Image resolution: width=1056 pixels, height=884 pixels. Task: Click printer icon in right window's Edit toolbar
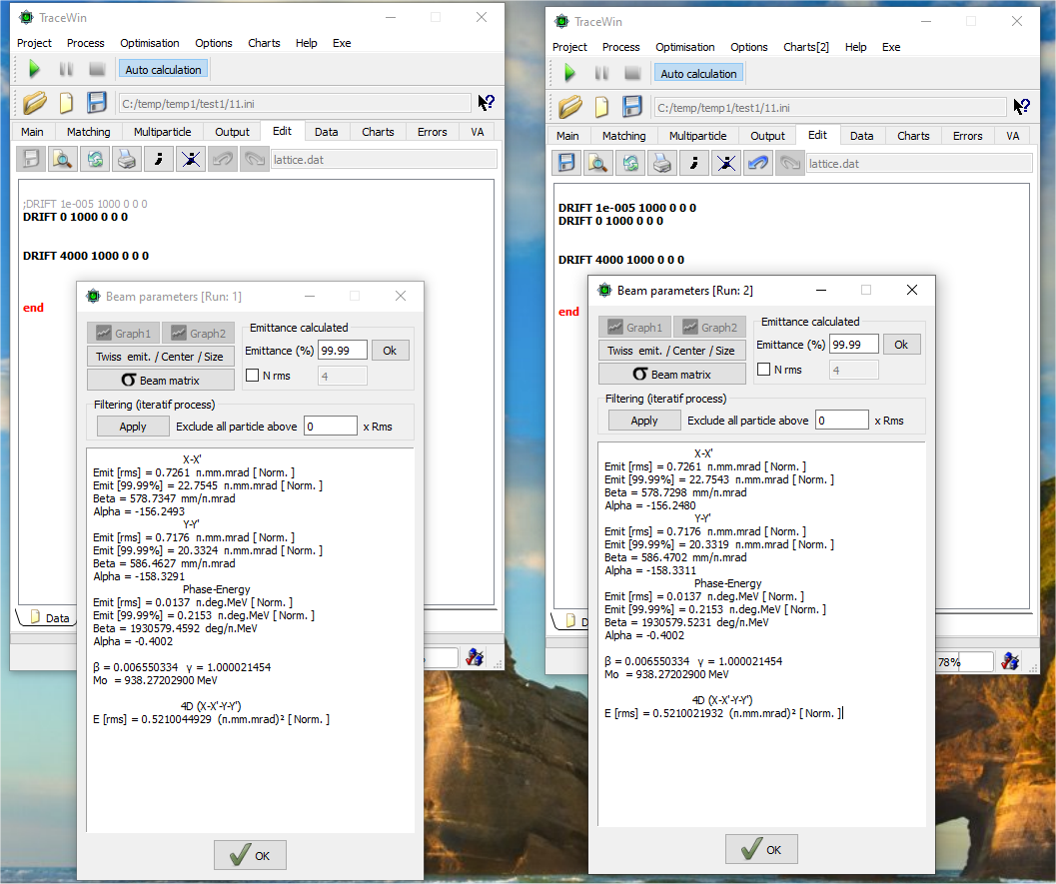tap(661, 163)
